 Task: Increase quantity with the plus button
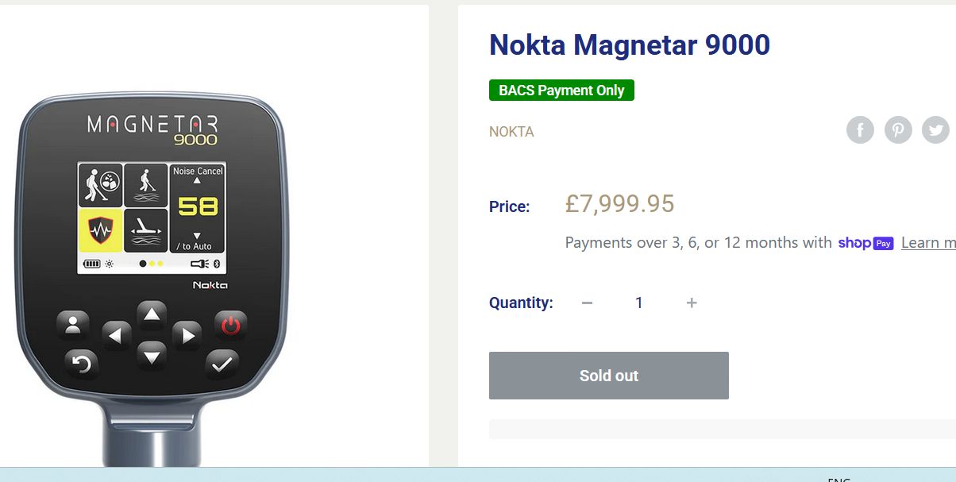pyautogui.click(x=692, y=303)
